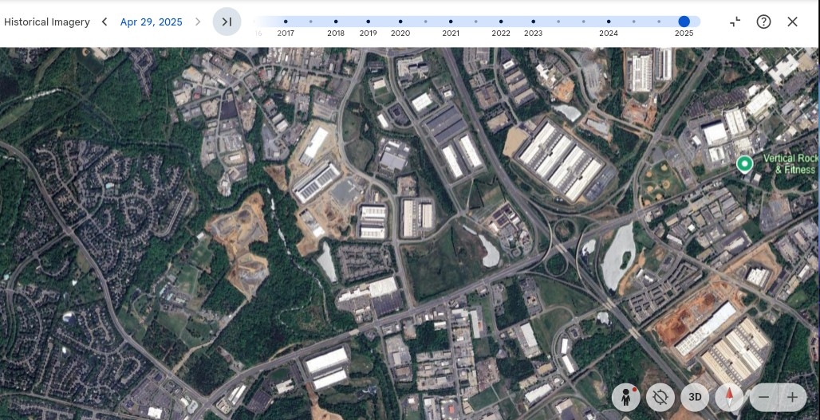820x420 pixels.
Task: Click the Apr 29, 2025 date label
Action: click(x=151, y=22)
